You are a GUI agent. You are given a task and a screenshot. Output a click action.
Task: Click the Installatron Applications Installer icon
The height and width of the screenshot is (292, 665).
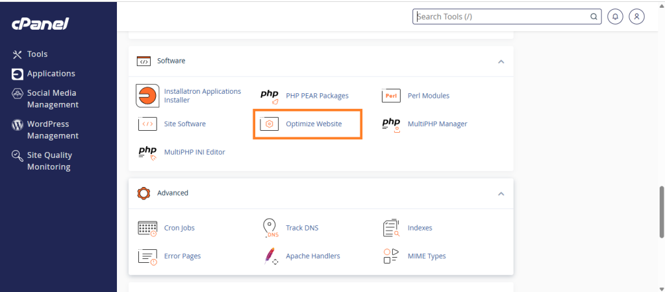(148, 96)
